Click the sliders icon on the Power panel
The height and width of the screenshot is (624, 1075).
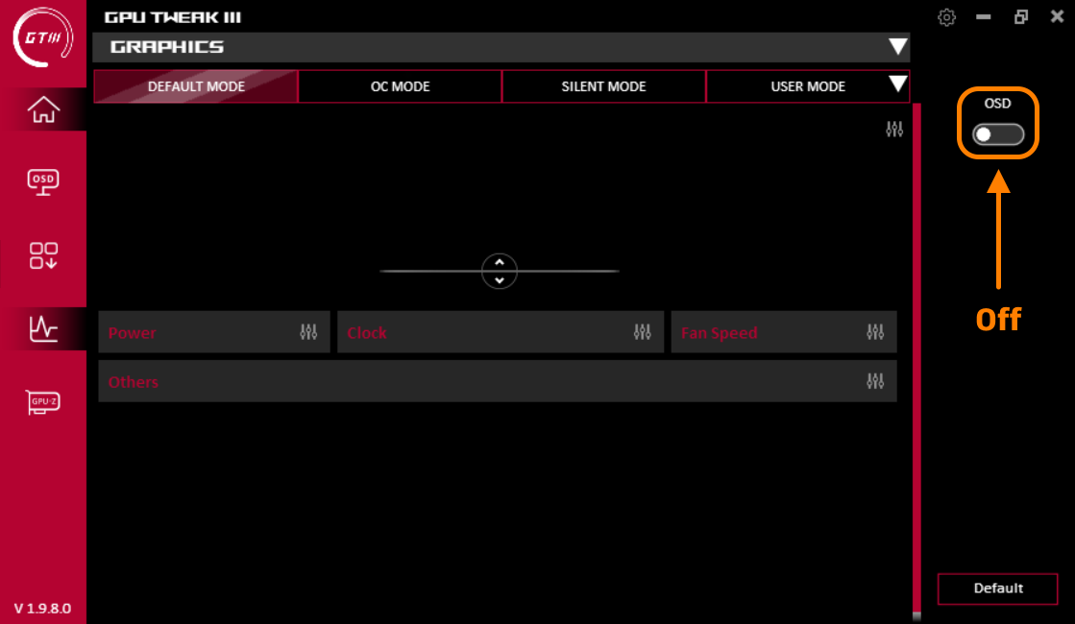click(308, 331)
